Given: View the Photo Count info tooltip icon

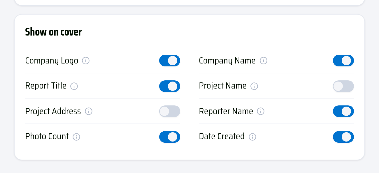Looking at the screenshot, I should (76, 137).
